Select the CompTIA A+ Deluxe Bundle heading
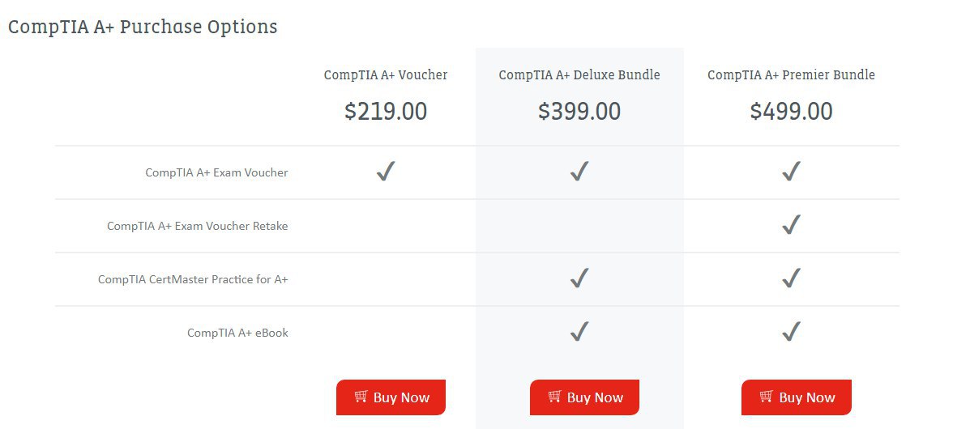Screen dimensions: 970x429 point(579,75)
